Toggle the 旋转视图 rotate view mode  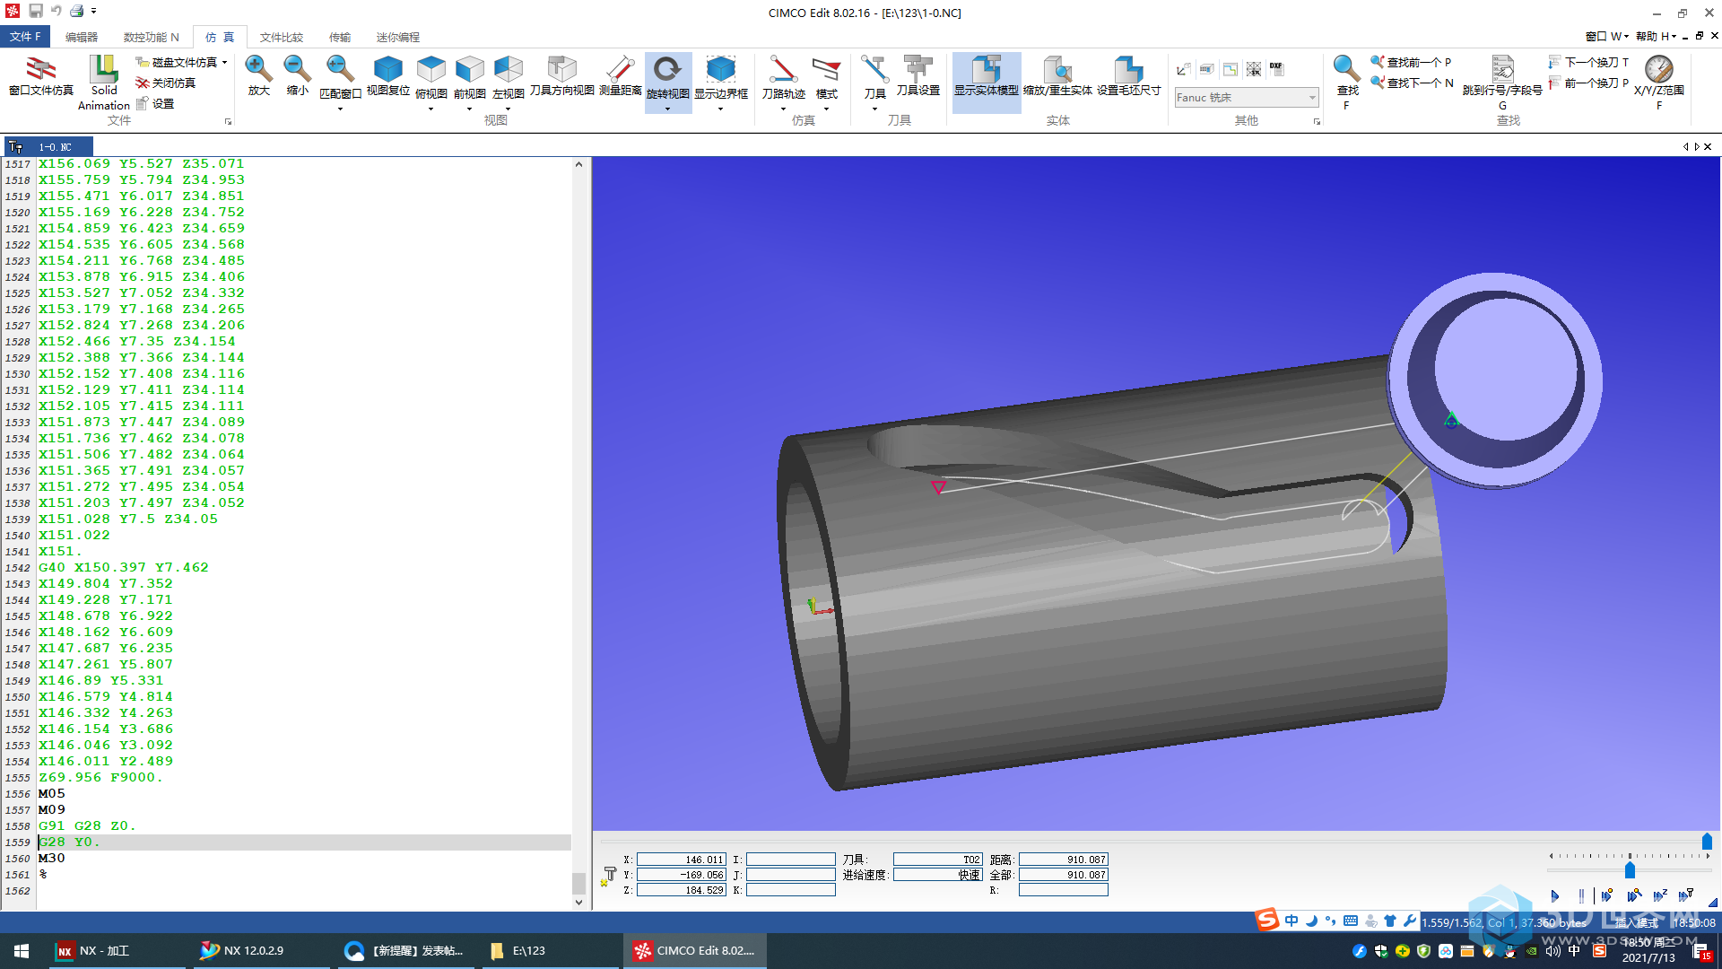pos(668,74)
